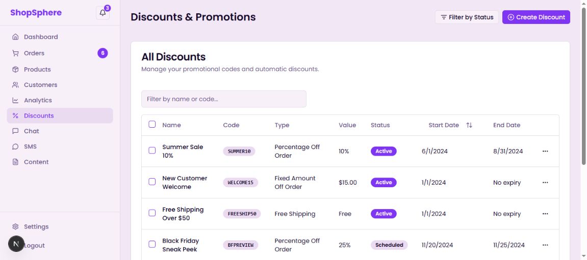Focus the filter by name or code field
Viewport: 587px width, 260px height.
[x=223, y=99]
